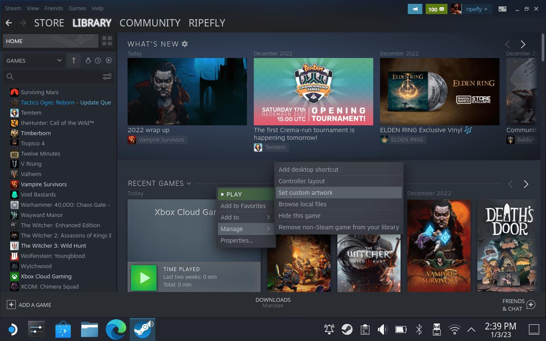This screenshot has height=341, width=546.
Task: Select Set custom artwork menu entry
Action: (x=305, y=193)
